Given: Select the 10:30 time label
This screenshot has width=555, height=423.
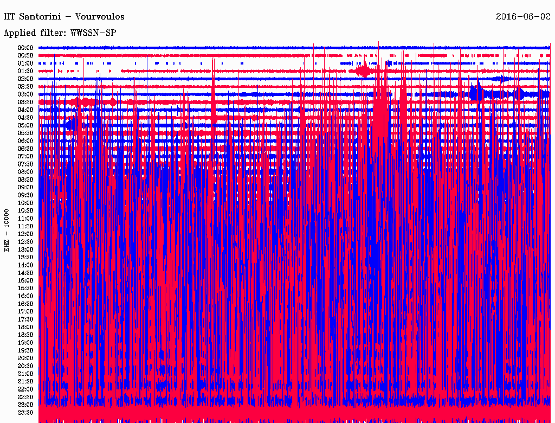Looking at the screenshot, I should click(25, 210).
